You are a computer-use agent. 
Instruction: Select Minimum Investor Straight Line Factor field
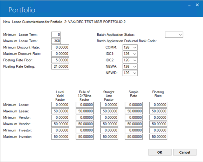point(109,130)
